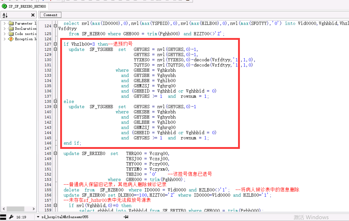Click 'from SF_HZBR00 where GHH000' on line 125

[x=111, y=34]
